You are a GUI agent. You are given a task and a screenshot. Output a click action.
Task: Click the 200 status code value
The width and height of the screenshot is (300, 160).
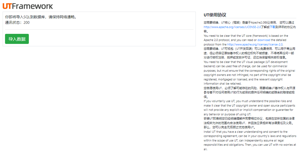click(26, 23)
